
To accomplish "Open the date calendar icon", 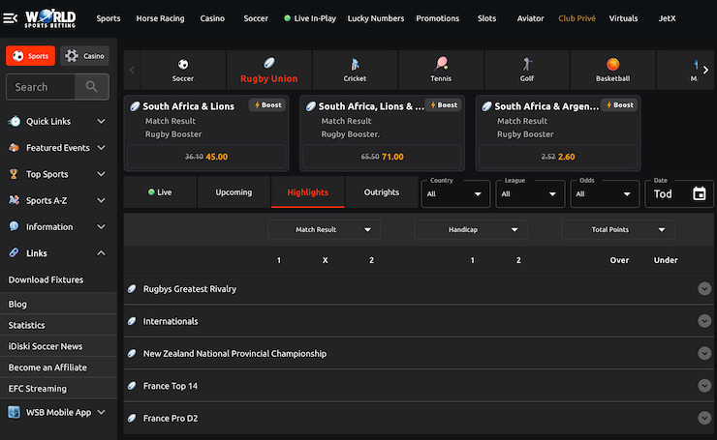I will [699, 193].
